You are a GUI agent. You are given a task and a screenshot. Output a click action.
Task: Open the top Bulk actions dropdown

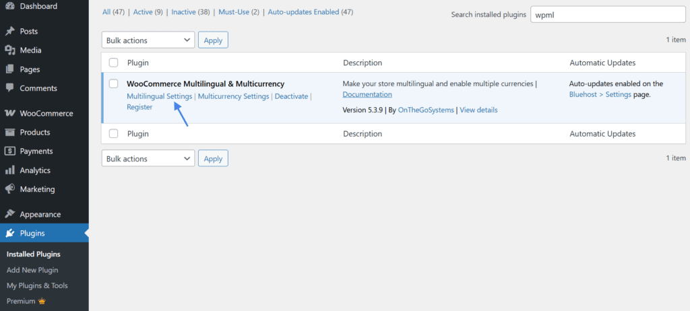click(x=148, y=40)
